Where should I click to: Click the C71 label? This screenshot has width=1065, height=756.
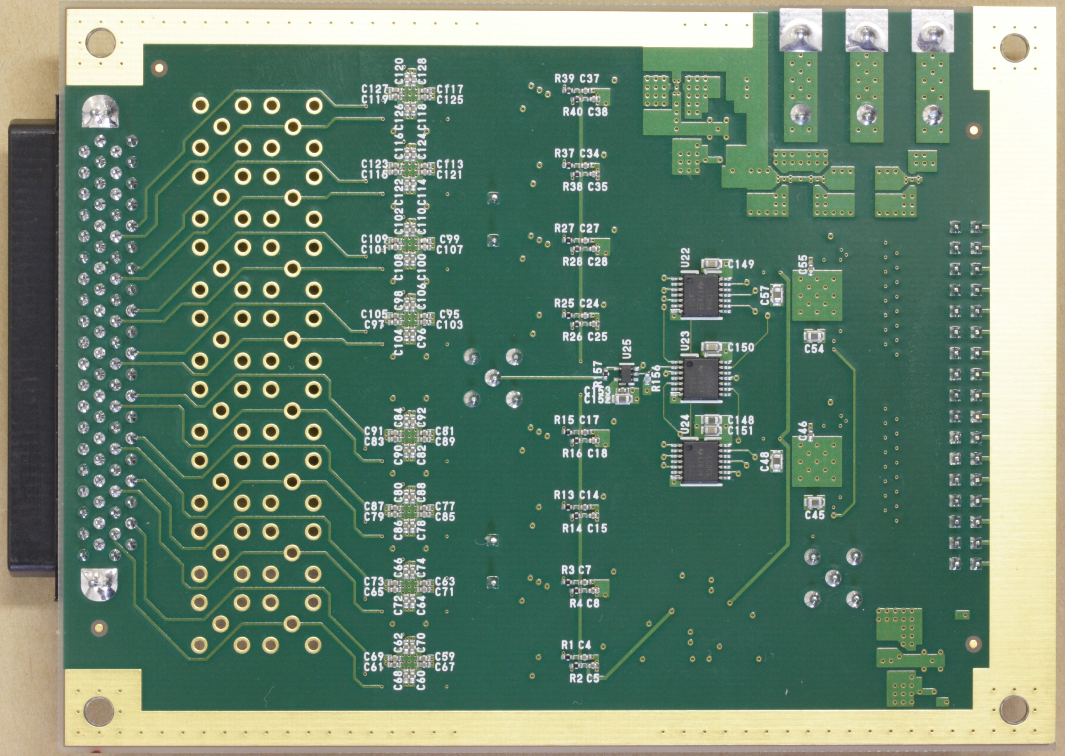pyautogui.click(x=445, y=592)
